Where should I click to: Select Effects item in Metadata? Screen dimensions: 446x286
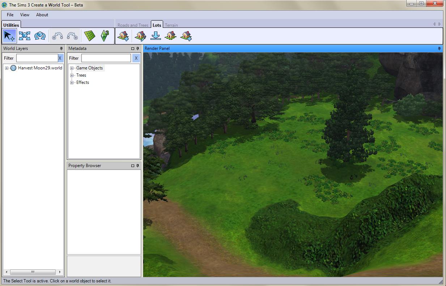click(82, 82)
